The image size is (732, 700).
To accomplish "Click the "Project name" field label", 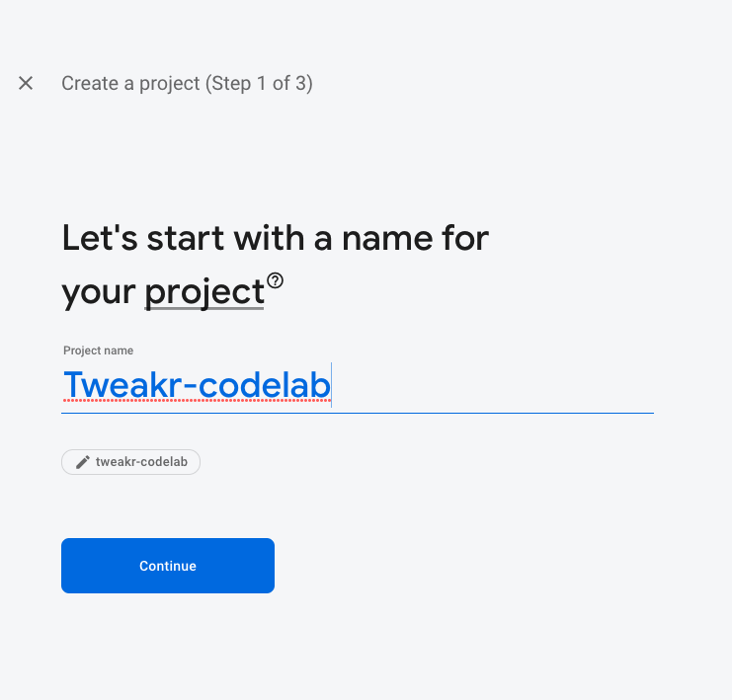I will pyautogui.click(x=98, y=350).
